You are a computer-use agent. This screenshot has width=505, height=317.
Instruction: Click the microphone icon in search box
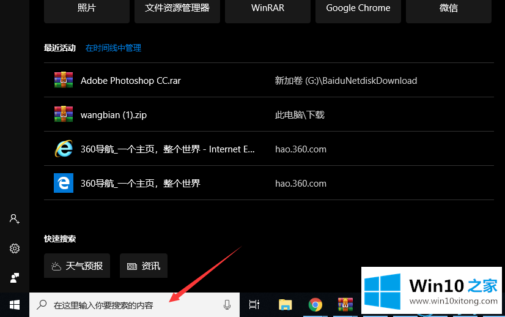(227, 305)
